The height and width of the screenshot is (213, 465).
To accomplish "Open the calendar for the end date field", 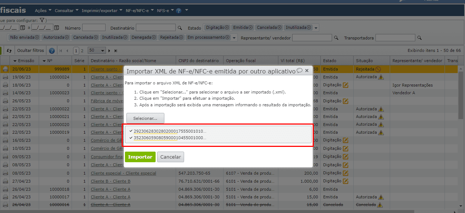I will coord(57,27).
